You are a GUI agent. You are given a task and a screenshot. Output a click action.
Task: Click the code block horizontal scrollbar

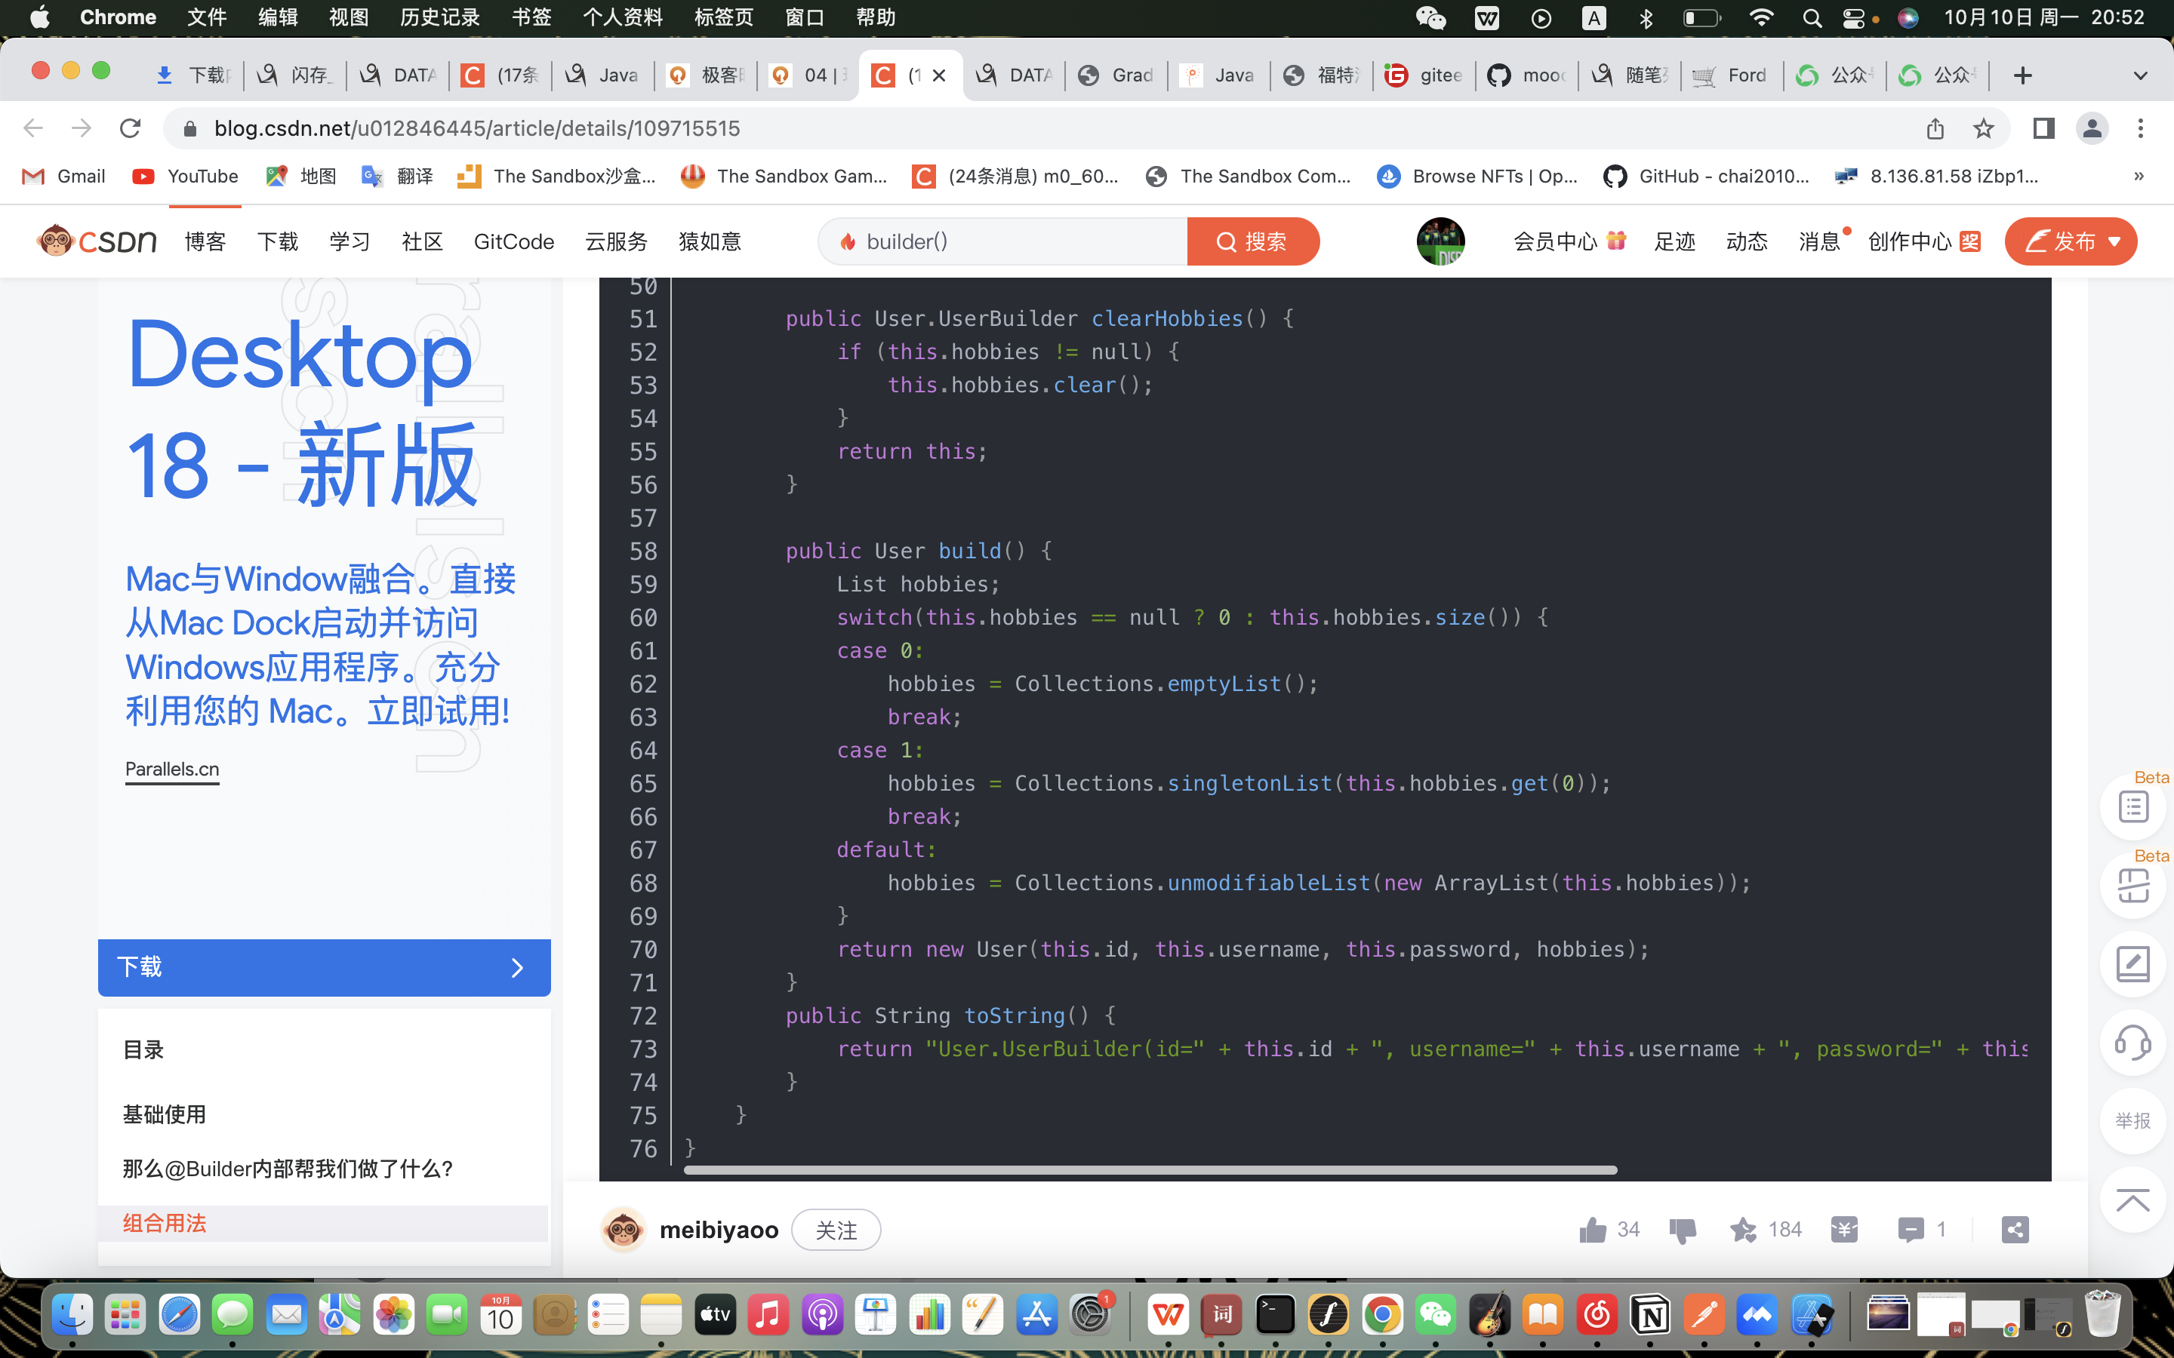click(x=1150, y=1170)
